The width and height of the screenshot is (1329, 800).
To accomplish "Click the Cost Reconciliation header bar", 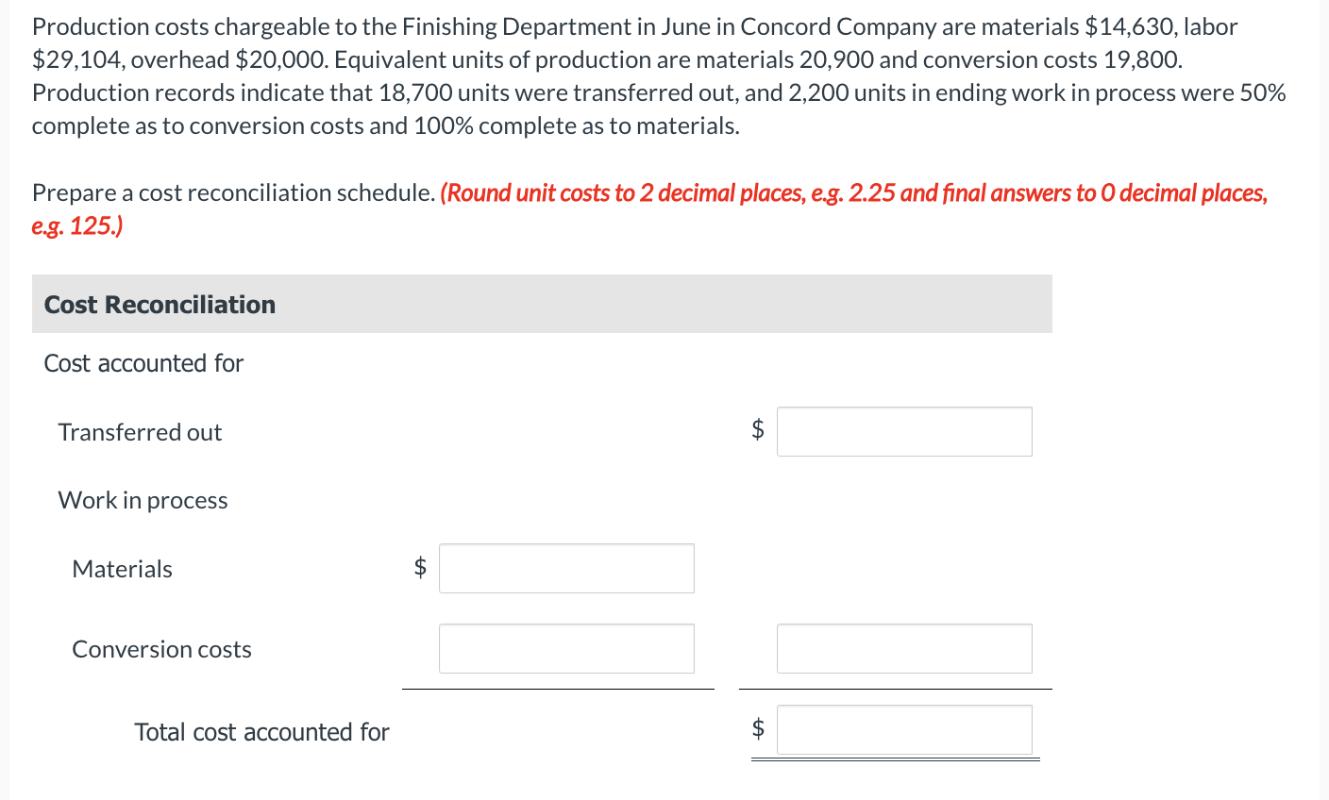I will point(542,305).
